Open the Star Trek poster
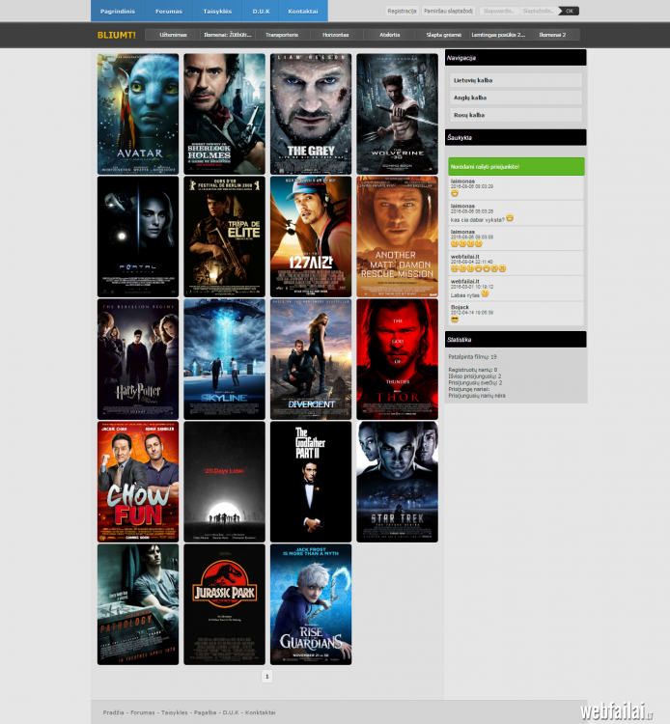Image resolution: width=670 pixels, height=724 pixels. click(x=397, y=482)
